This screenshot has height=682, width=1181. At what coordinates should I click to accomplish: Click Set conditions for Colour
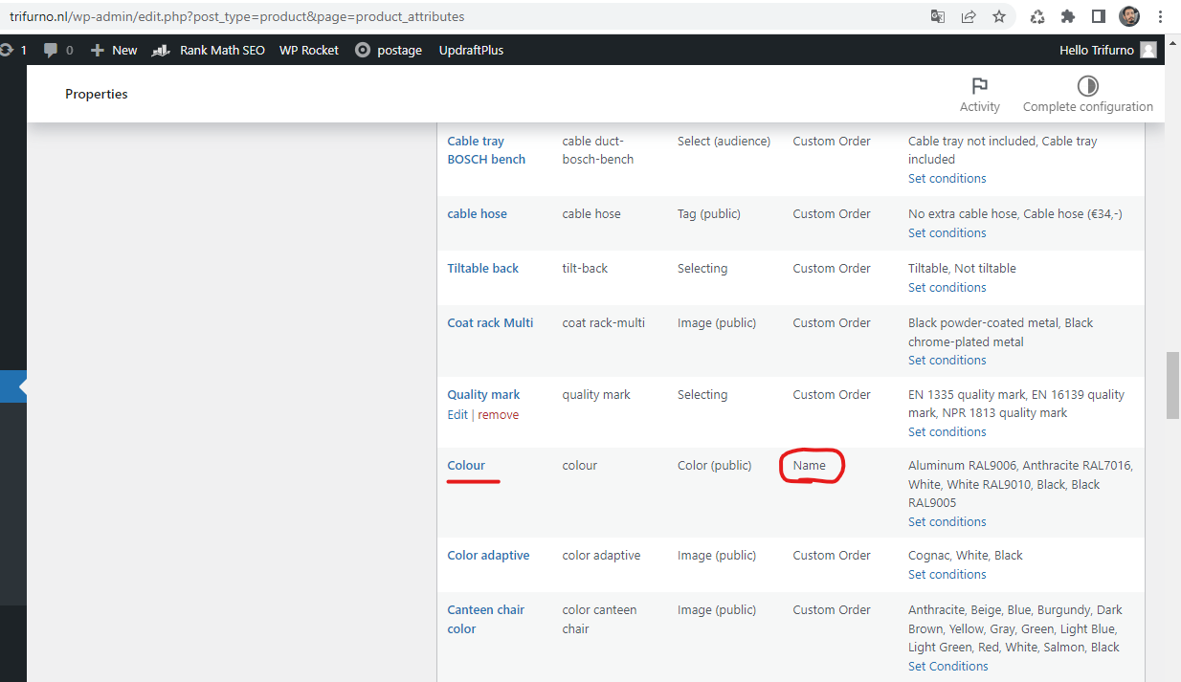click(x=947, y=522)
